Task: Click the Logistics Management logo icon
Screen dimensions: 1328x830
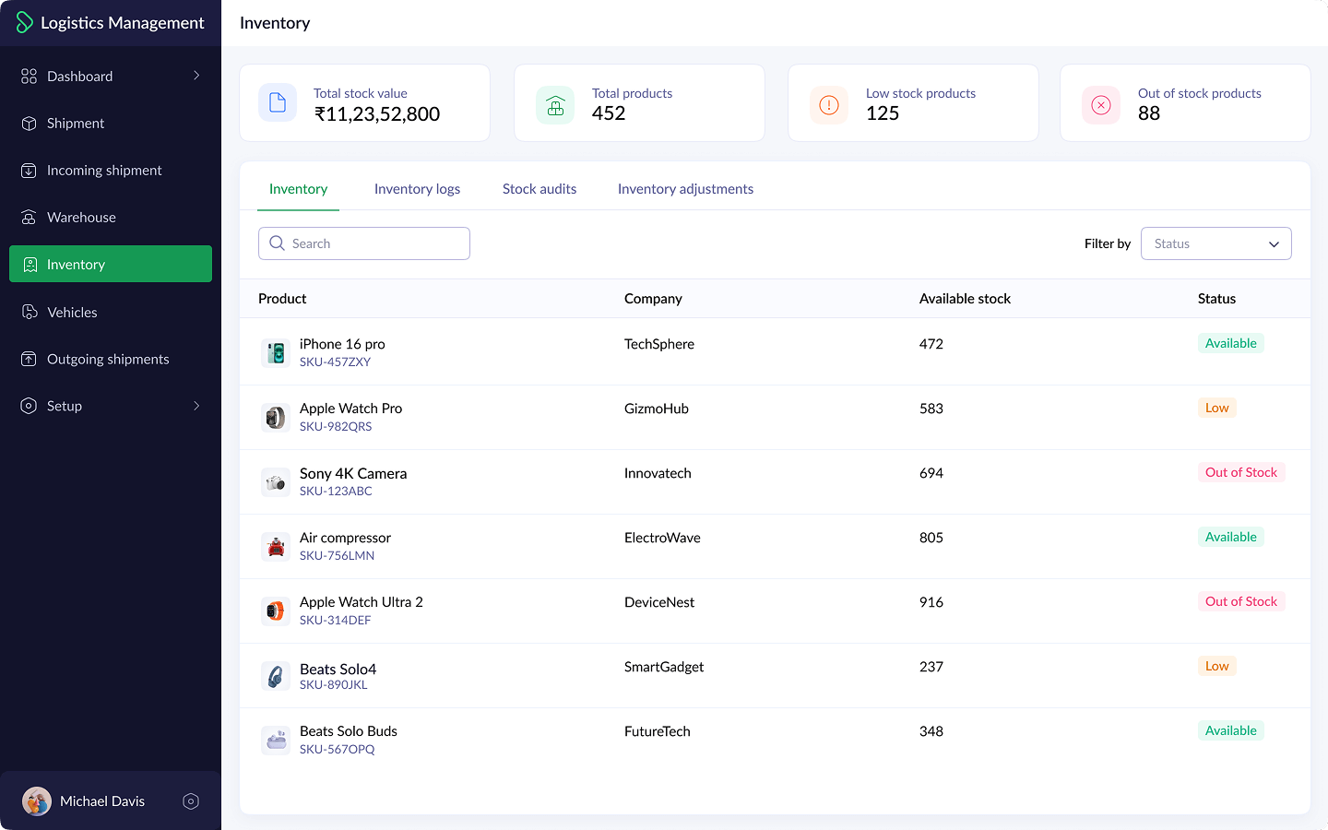Action: click(25, 22)
